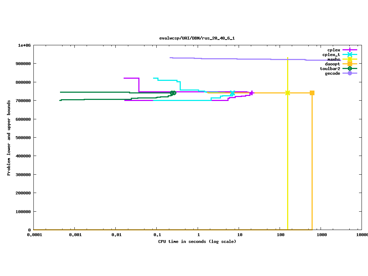This screenshot has height=276, width=368.
Task: Select the toulbar2 legend text label
Action: tap(330, 69)
